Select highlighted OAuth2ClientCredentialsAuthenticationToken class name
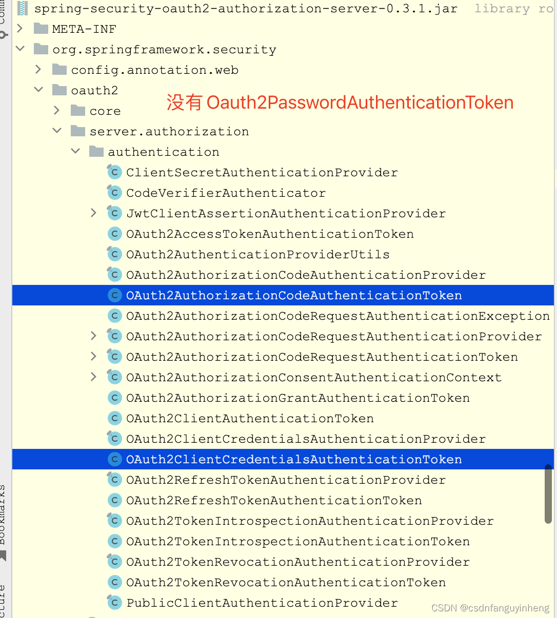This screenshot has width=557, height=618. point(294,460)
